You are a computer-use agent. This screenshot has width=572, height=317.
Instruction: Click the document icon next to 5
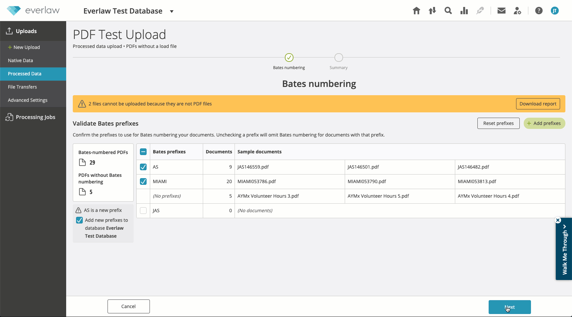82,192
